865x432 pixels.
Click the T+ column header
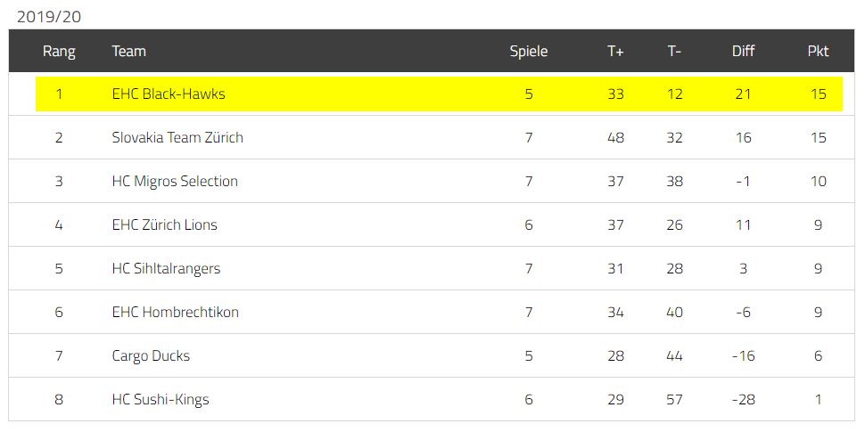point(615,52)
